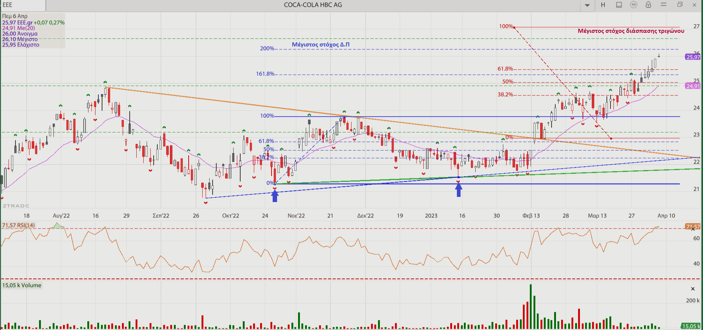
Task: Click the blue 161.8% Fibonacci level label
Action: coord(265,74)
